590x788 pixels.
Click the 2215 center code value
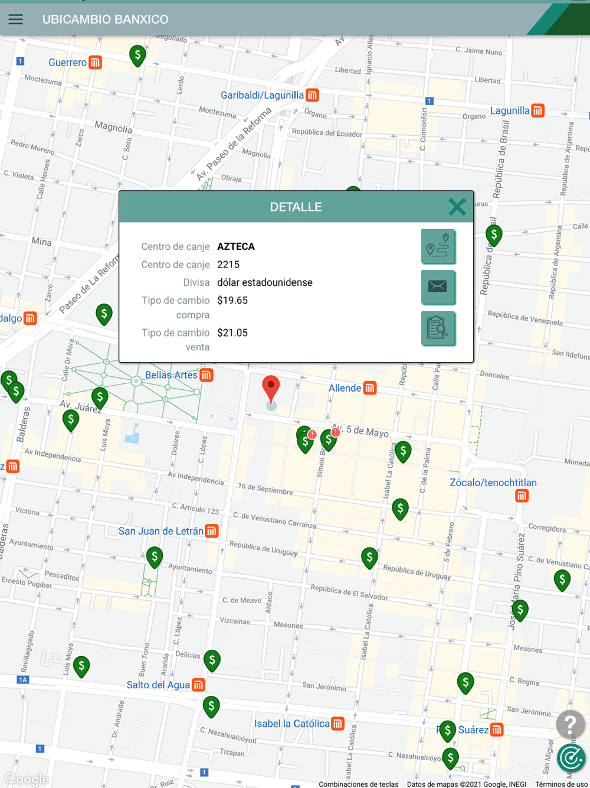228,265
